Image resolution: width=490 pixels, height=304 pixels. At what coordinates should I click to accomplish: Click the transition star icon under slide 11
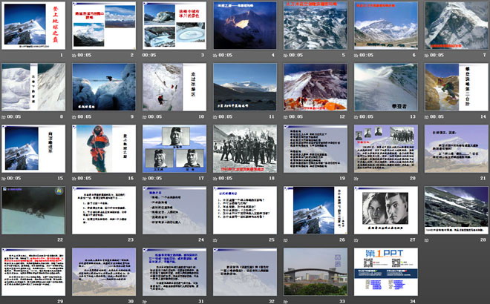tap(215, 116)
